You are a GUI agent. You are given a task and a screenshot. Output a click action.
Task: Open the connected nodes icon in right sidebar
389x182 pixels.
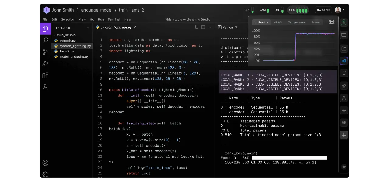(344, 98)
